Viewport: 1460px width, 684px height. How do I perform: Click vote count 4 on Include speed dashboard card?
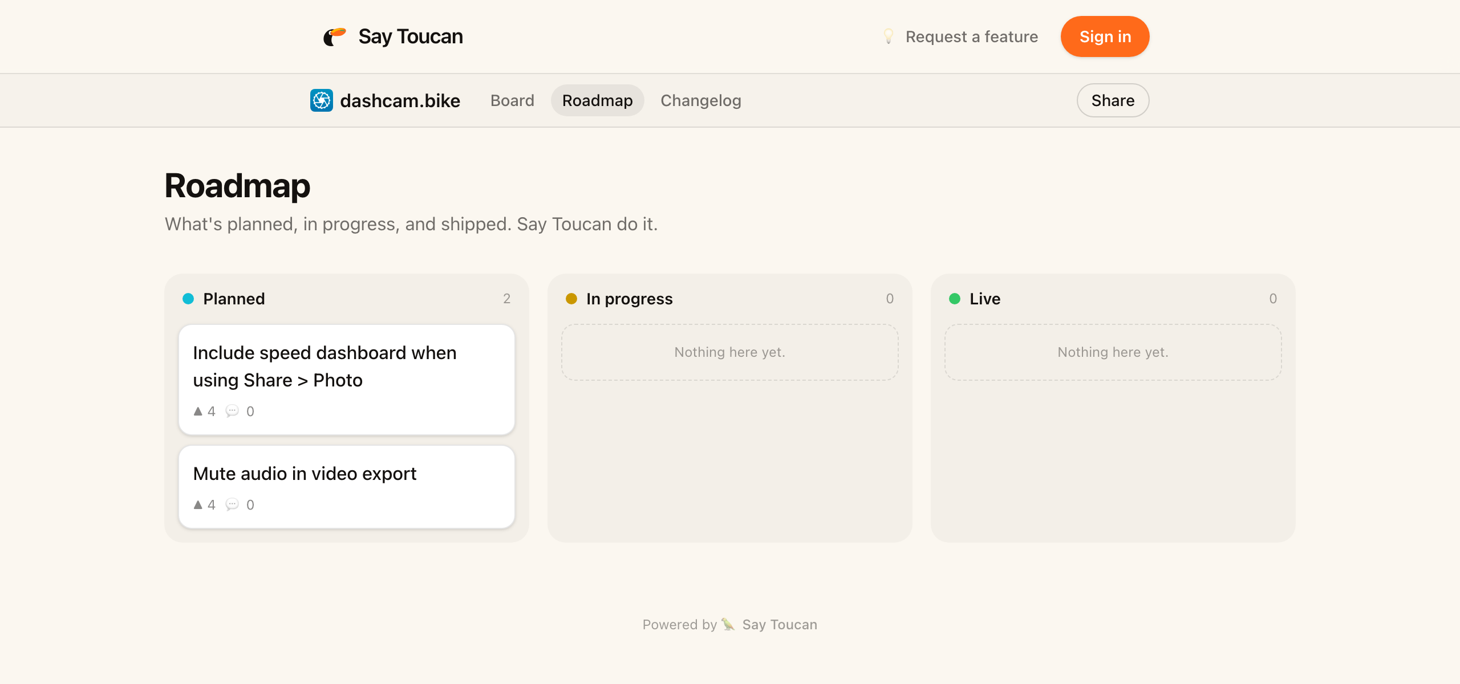212,411
